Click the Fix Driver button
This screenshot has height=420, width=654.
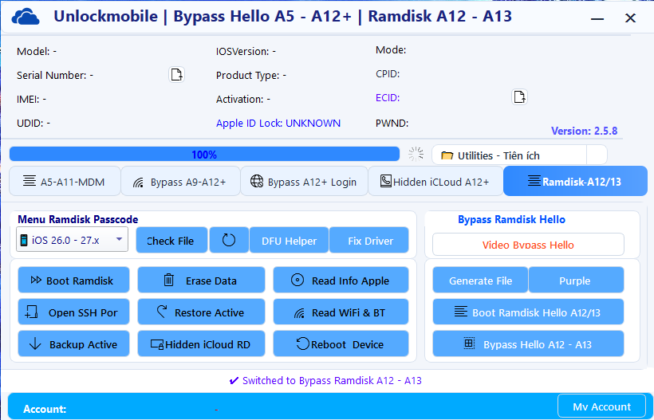[369, 241]
